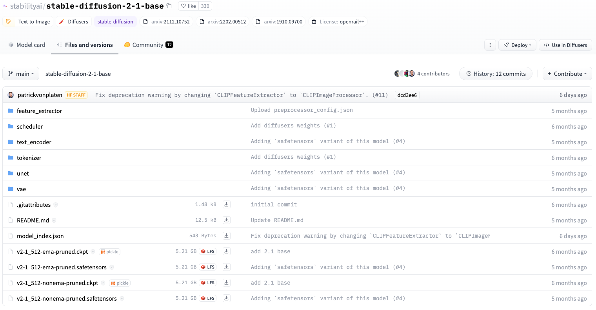Image resolution: width=596 pixels, height=310 pixels.
Task: Download the README.md file
Action: tap(226, 220)
